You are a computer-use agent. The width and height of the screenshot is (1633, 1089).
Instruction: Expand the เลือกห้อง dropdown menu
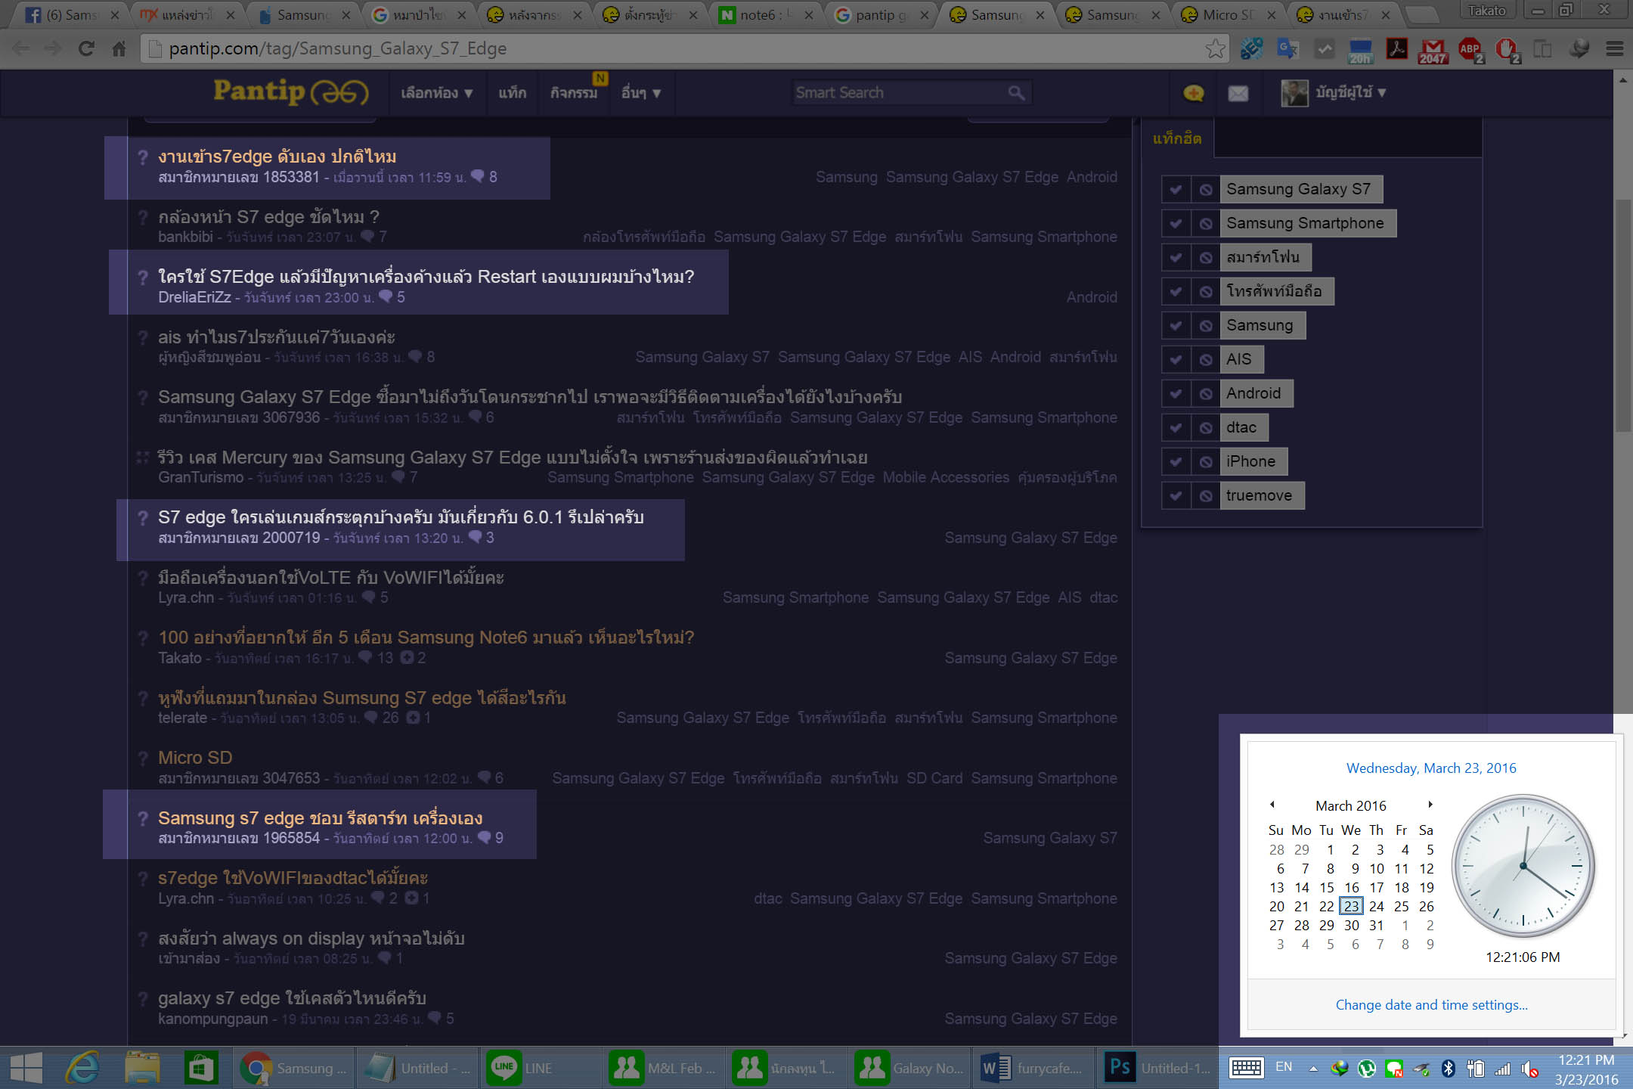coord(436,93)
